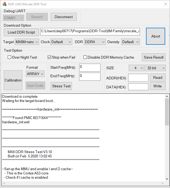Click the log scroll down arrow
Viewport: 170px width, 188px height.
[x=167, y=179]
